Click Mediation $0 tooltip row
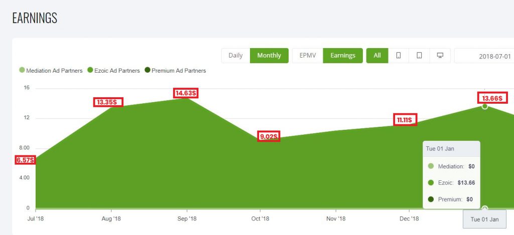The height and width of the screenshot is (235, 514). [451, 166]
